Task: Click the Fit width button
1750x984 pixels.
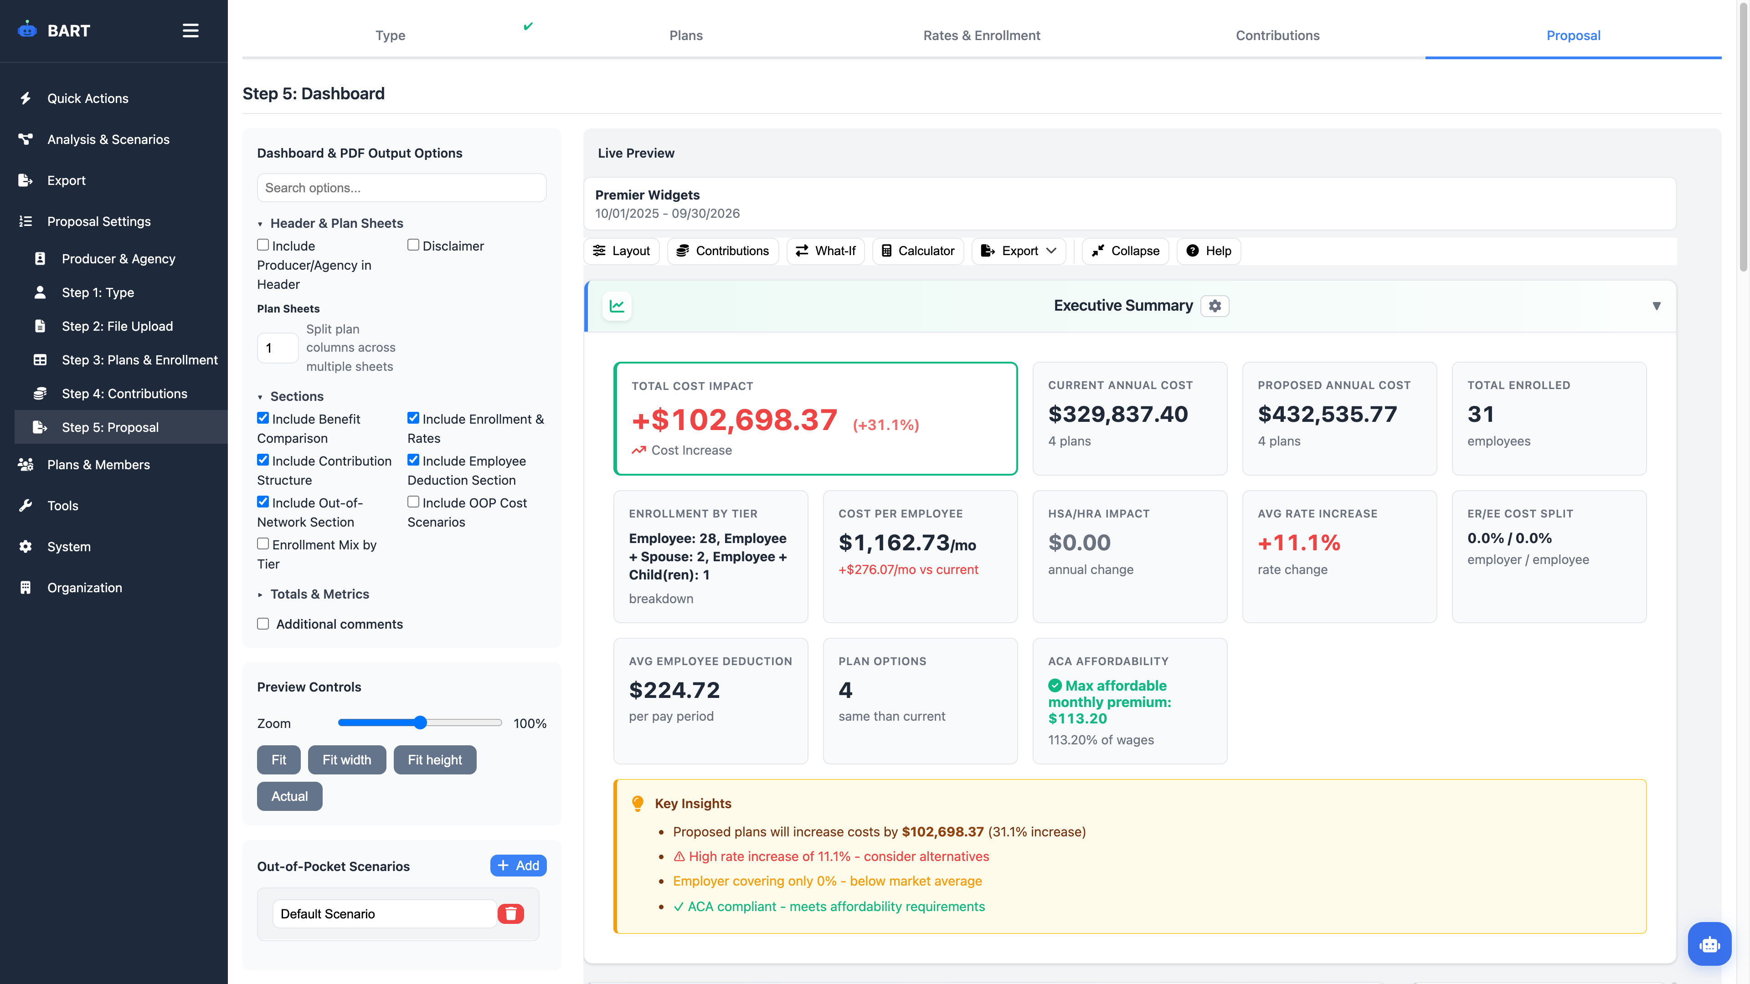Action: 346,760
